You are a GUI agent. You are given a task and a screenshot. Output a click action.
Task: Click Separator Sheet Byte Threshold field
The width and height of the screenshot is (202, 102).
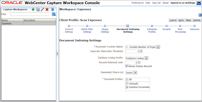click(132, 51)
